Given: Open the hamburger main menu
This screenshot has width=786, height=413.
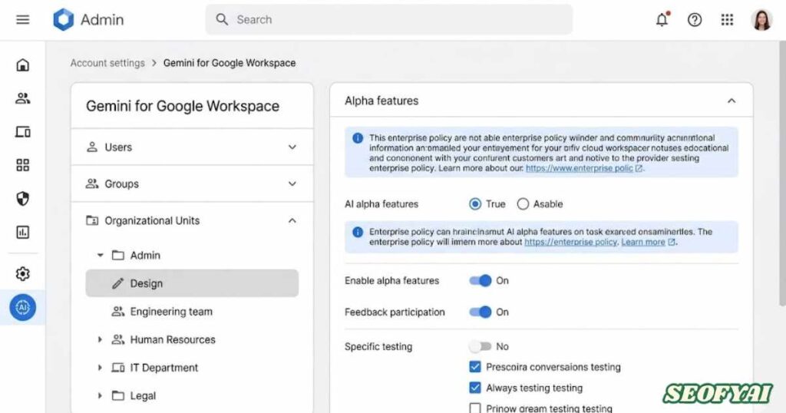Looking at the screenshot, I should click(22, 19).
